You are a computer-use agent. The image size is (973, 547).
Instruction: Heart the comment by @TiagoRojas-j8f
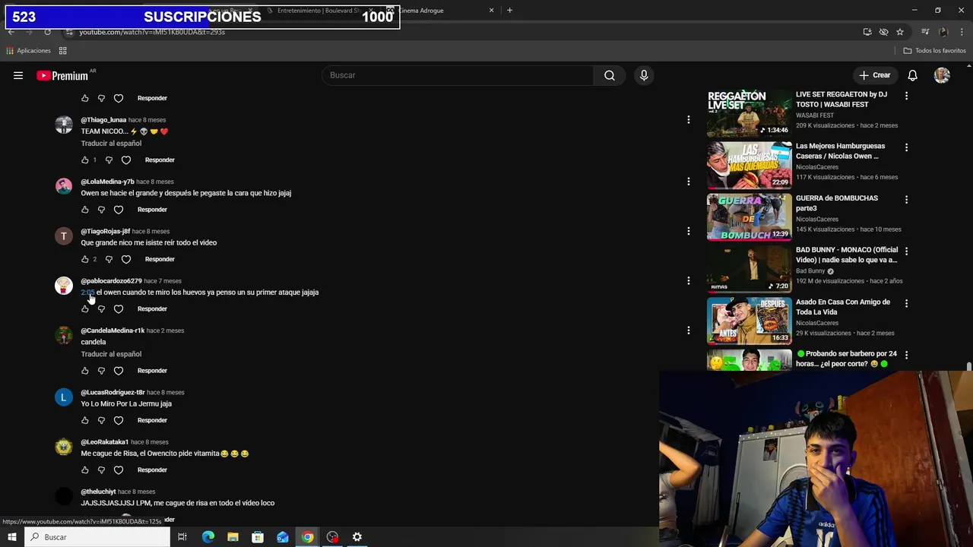126,259
